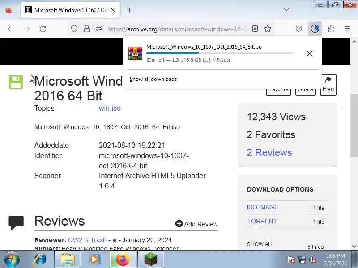Download the TORRENT option
The image size is (358, 268).
(262, 221)
